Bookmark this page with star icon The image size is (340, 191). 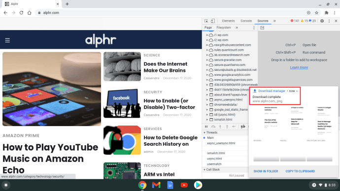(x=316, y=13)
